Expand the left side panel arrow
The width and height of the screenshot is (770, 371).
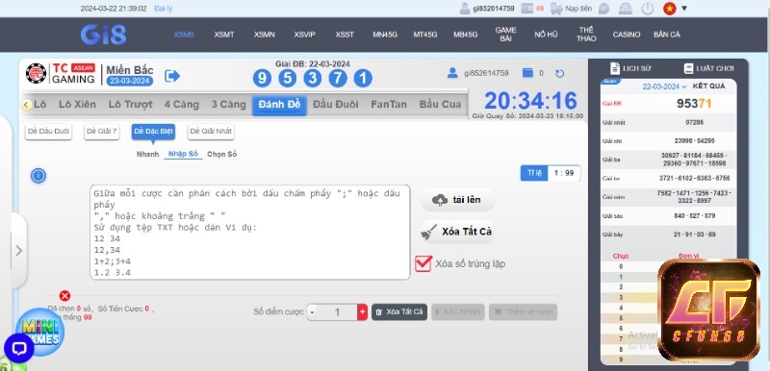click(x=18, y=251)
